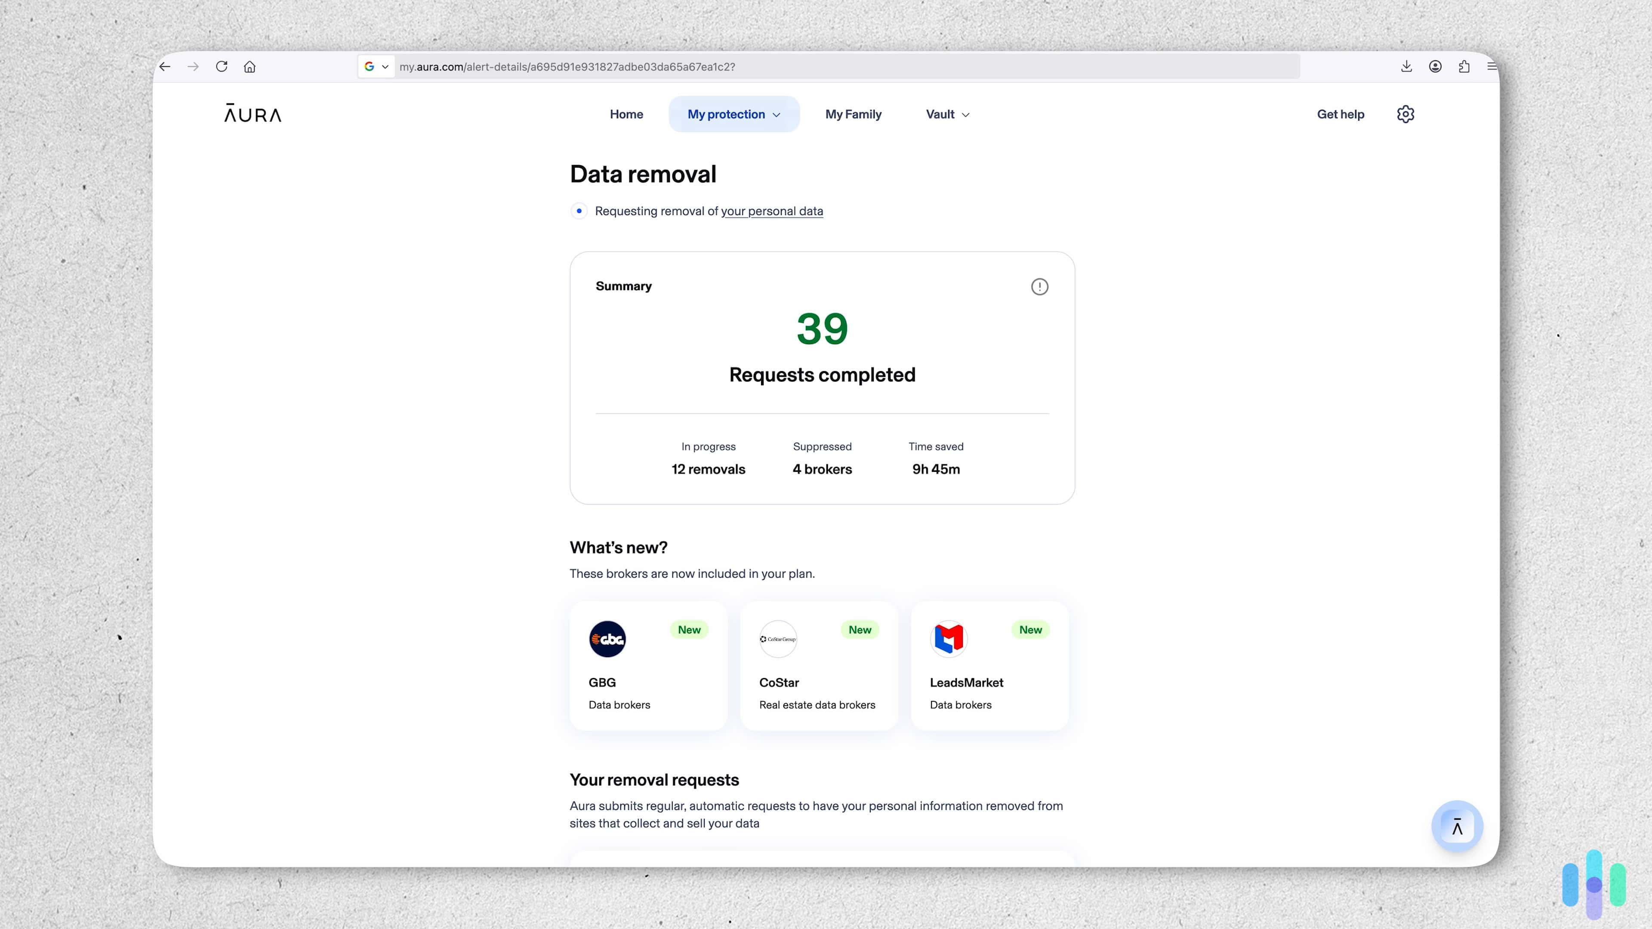Expand the My protection dropdown

click(733, 114)
